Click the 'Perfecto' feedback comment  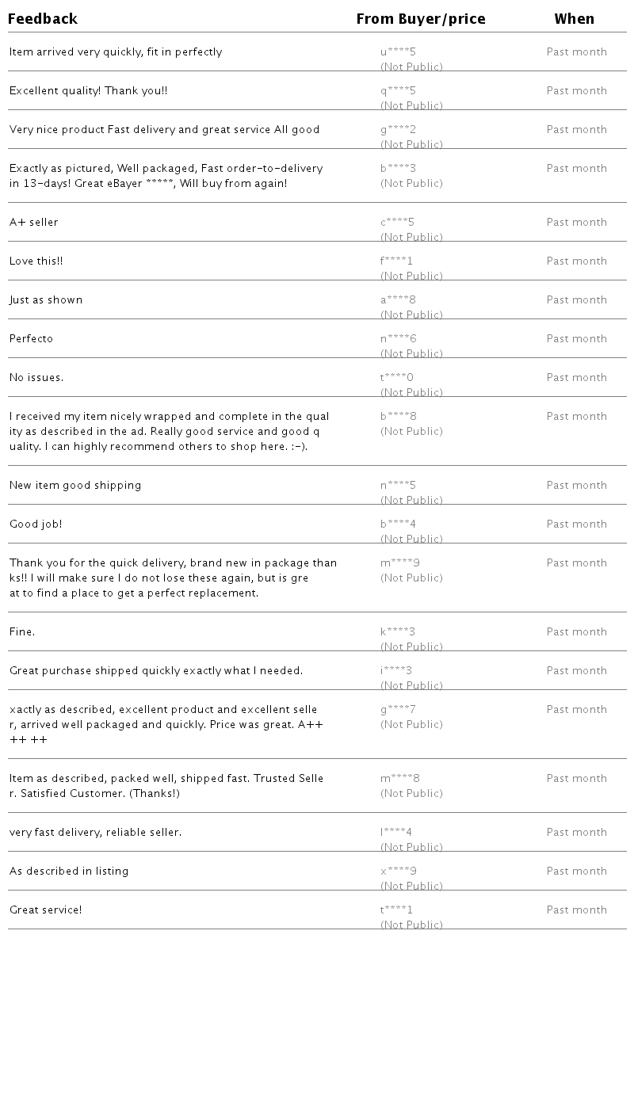click(x=31, y=339)
